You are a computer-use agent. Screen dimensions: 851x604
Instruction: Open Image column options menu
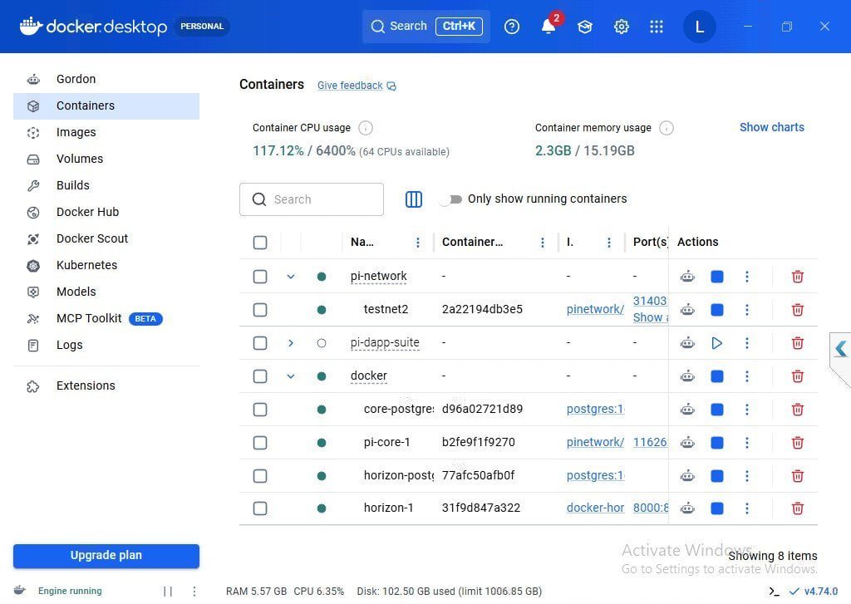609,243
